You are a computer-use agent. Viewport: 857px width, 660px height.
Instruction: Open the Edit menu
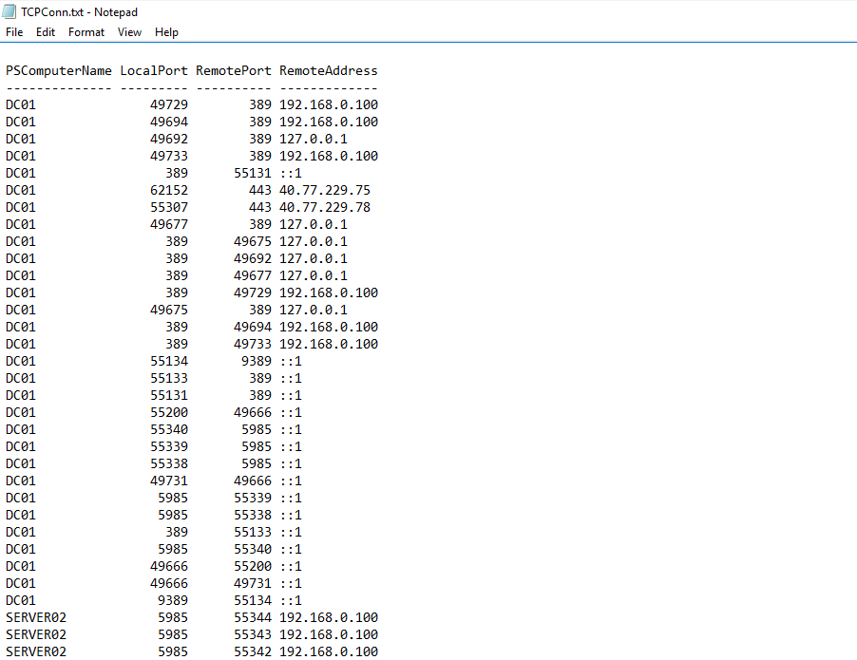(46, 32)
